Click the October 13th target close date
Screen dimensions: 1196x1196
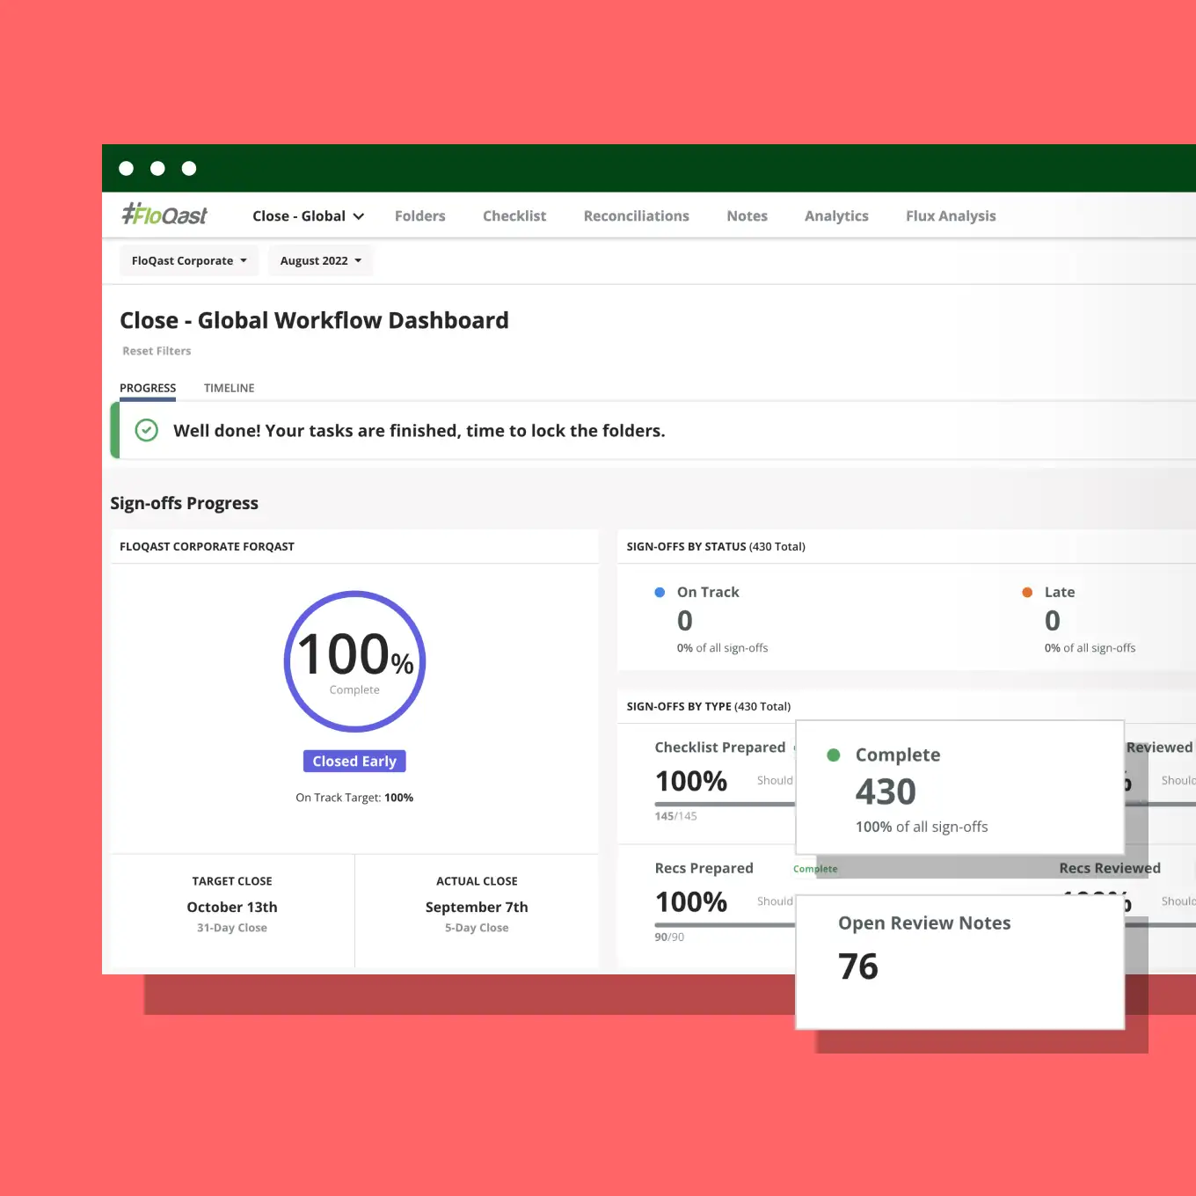[232, 908]
